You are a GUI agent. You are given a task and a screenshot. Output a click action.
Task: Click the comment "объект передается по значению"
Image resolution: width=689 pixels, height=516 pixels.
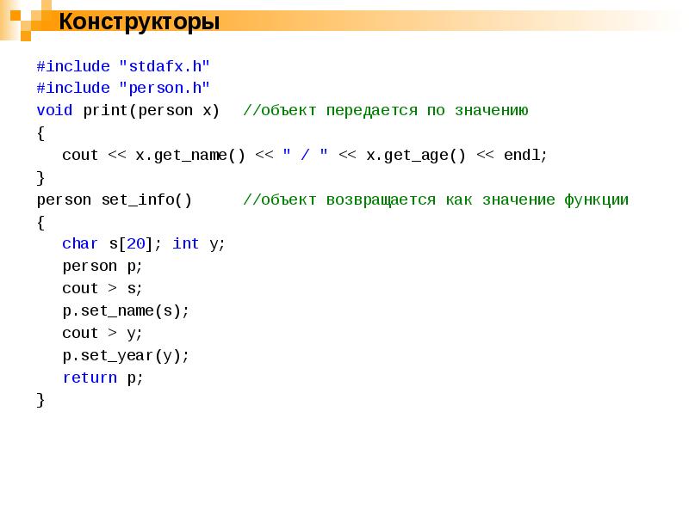pos(386,110)
